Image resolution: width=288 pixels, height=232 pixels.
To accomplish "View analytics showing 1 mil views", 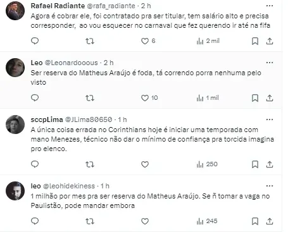I will tap(208, 98).
